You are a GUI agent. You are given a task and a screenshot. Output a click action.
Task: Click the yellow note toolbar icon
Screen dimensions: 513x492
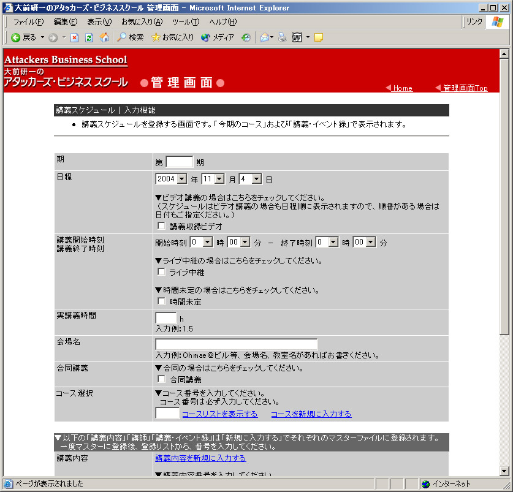(318, 37)
